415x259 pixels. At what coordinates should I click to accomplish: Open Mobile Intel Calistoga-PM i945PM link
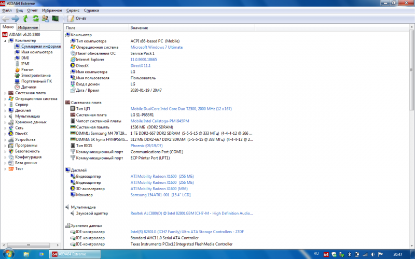160,121
